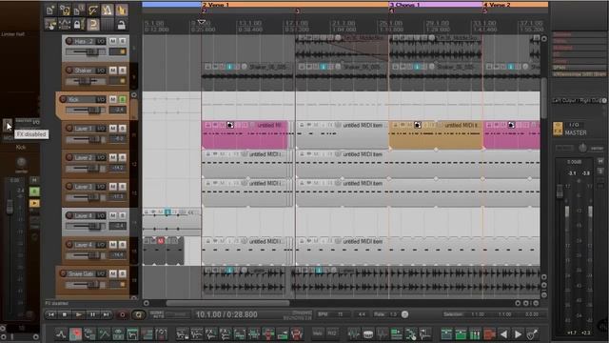Click the left arrow icon in bottom toolbar
The height and width of the screenshot is (343, 609).
click(503, 334)
